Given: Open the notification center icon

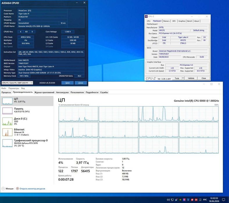Looking at the screenshot, I should tap(223, 200).
